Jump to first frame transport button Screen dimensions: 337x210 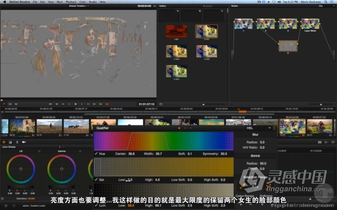click(x=50, y=104)
